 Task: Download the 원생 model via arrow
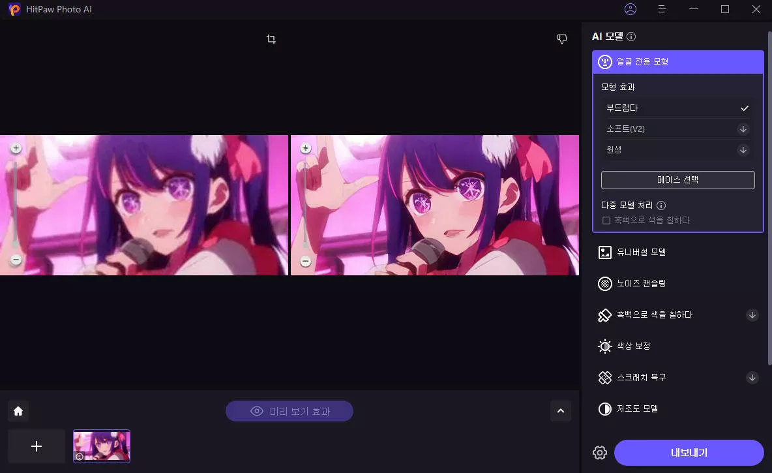[743, 150]
